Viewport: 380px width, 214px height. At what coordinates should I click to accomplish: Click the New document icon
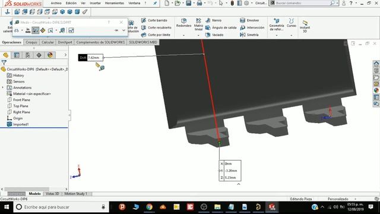[167, 3]
